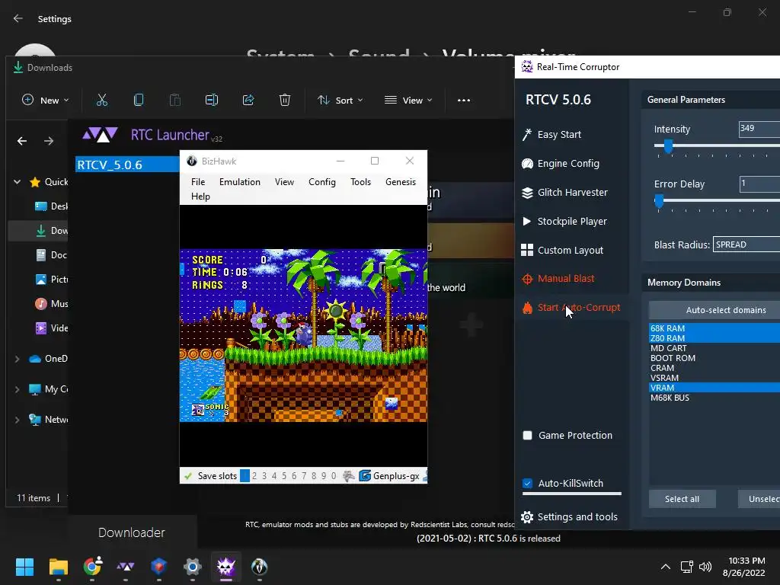Screen dimensions: 780x585
Task: Open Settings and tools in RTC
Action: pos(569,517)
